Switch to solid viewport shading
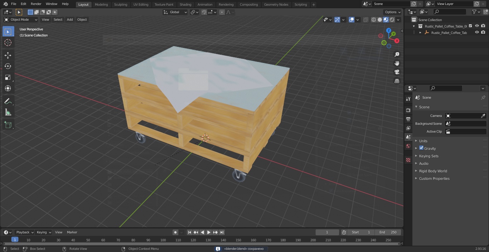The height and width of the screenshot is (252, 489). coord(380,20)
